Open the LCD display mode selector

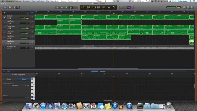tap(83, 7)
